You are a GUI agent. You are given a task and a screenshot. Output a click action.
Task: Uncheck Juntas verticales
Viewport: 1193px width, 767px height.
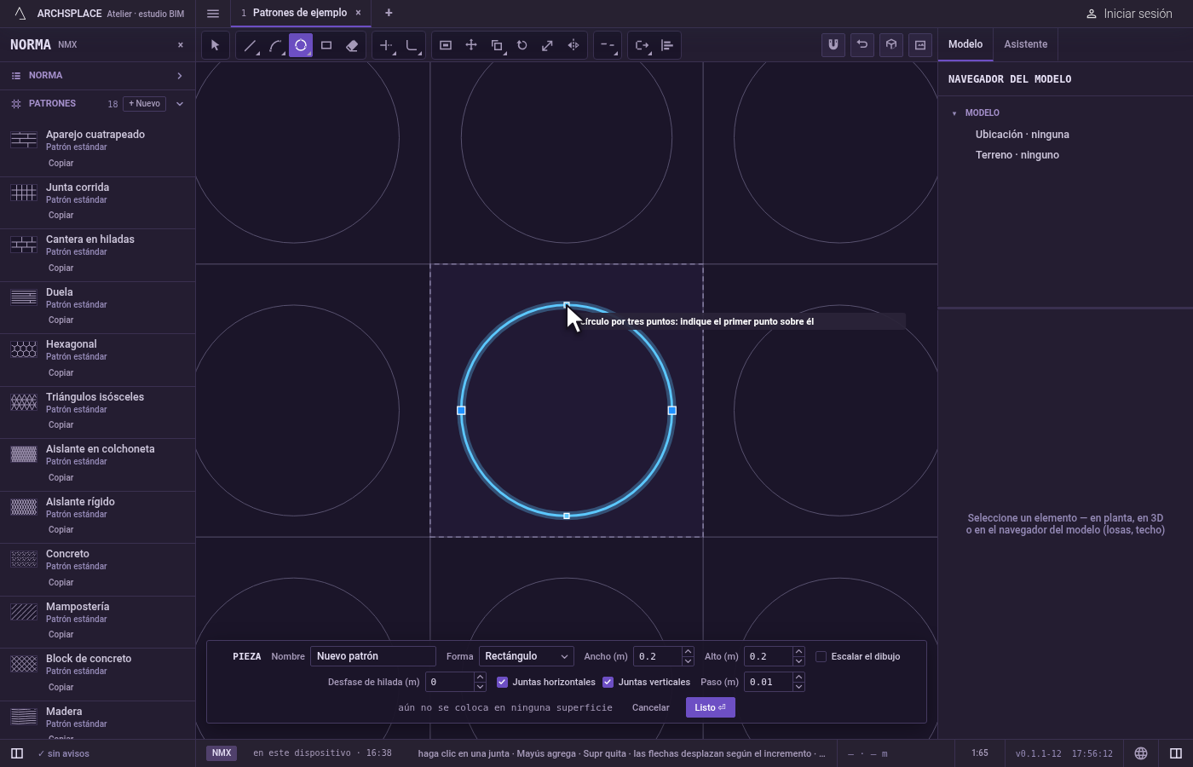tap(608, 682)
